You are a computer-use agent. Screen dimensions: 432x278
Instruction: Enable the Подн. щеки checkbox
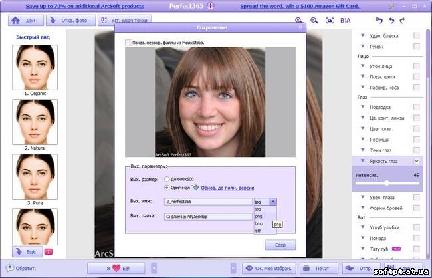coord(417,76)
